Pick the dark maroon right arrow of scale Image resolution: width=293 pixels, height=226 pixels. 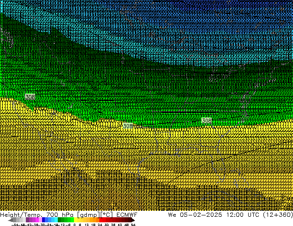point(133,220)
